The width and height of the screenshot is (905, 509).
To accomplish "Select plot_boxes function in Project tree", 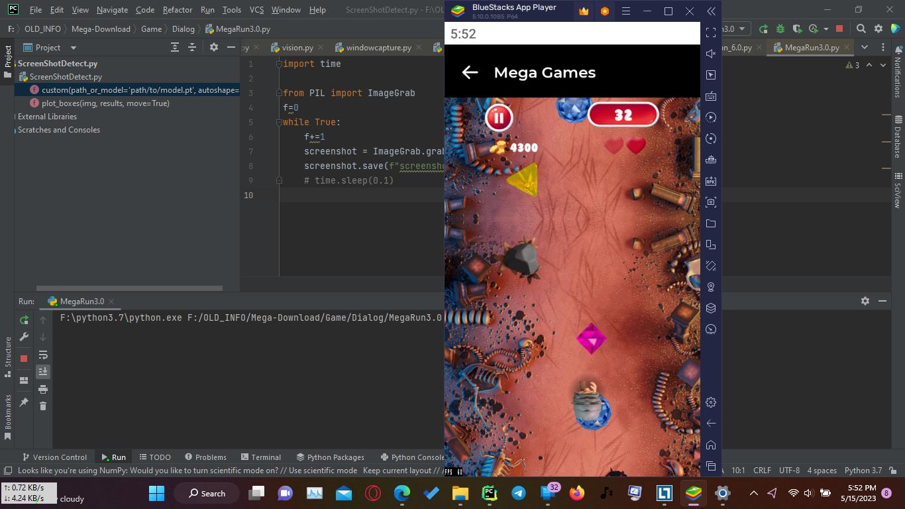I will click(x=105, y=103).
